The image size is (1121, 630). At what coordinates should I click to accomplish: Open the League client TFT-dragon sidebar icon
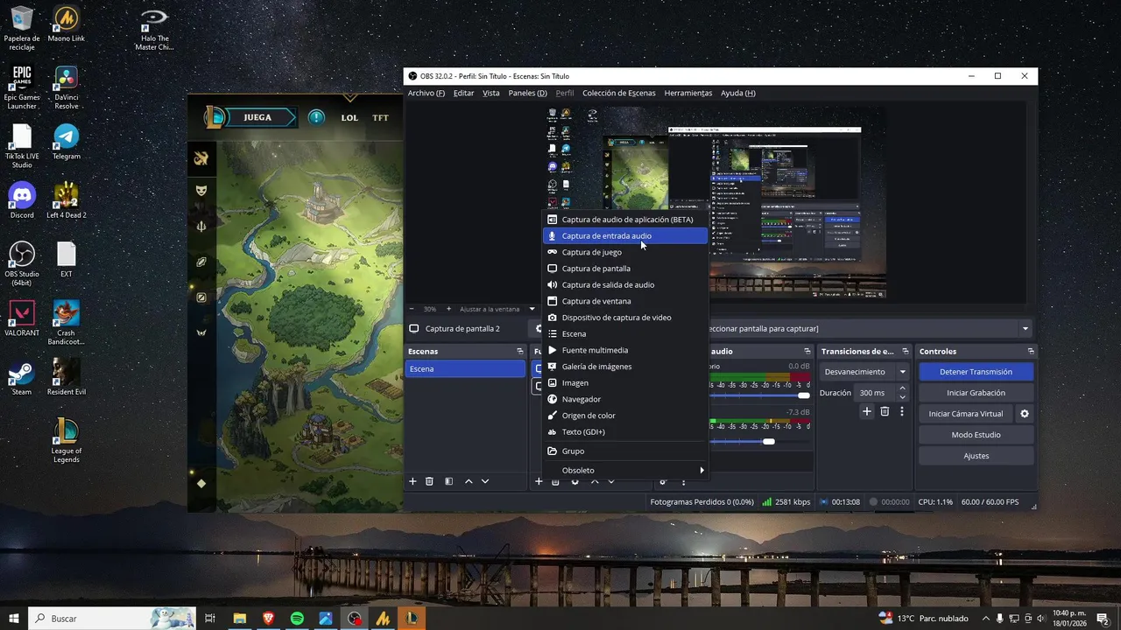pos(201,158)
